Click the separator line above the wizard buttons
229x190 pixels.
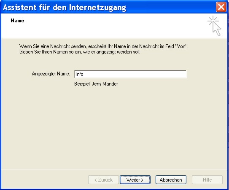tap(114, 169)
